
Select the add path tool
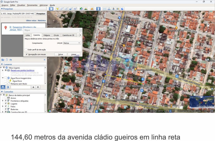pyautogui.click(x=66, y=9)
